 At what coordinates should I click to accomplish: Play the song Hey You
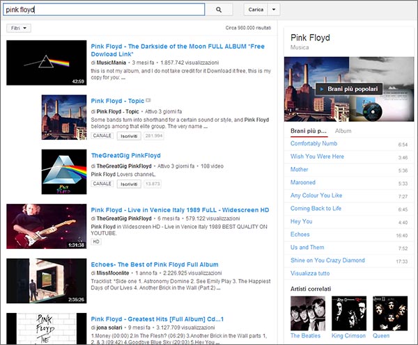[x=301, y=221]
